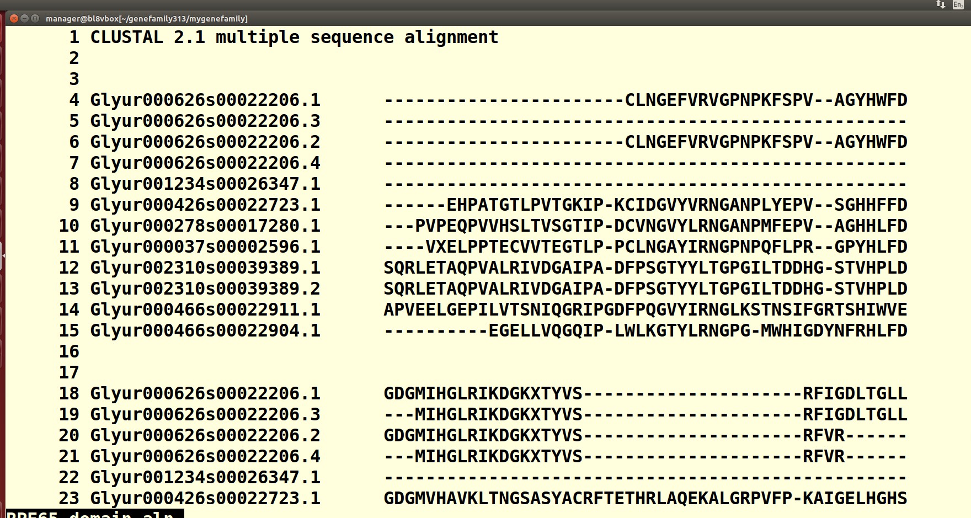971x518 pixels.
Task: Click Glyur002310s00039389.2 on line 13
Action: 205,289
